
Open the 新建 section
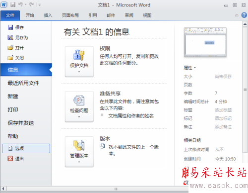(13, 96)
